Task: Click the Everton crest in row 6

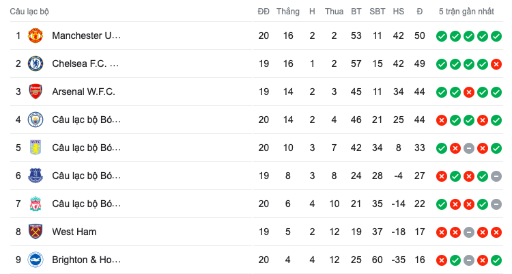Action: click(35, 176)
